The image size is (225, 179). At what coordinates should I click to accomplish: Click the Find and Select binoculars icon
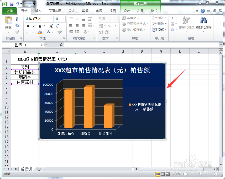coord(203,20)
